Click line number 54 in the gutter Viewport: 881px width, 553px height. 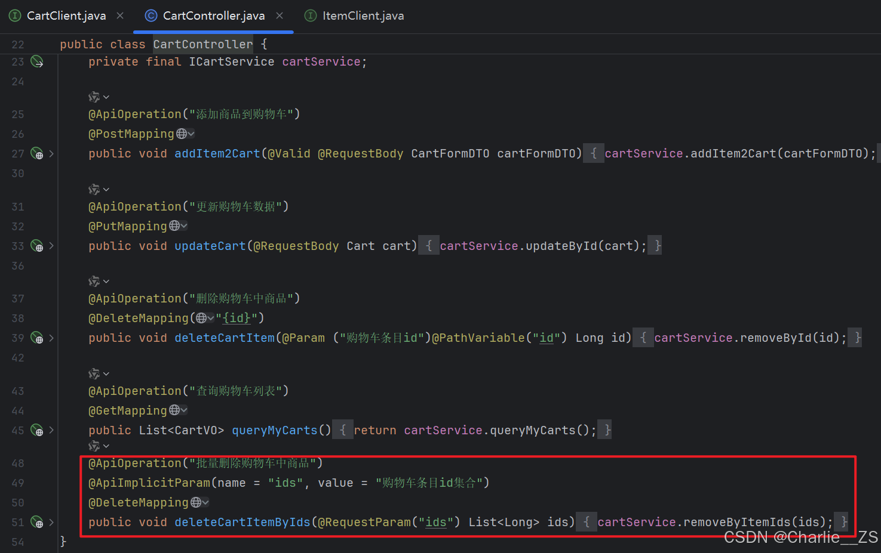point(18,542)
